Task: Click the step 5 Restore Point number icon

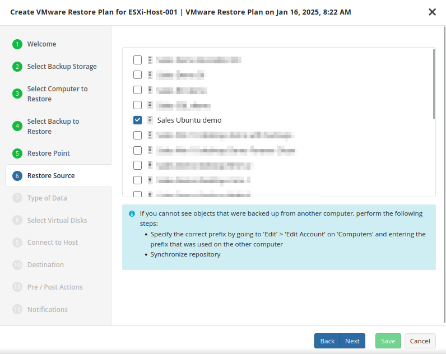Action: point(17,153)
